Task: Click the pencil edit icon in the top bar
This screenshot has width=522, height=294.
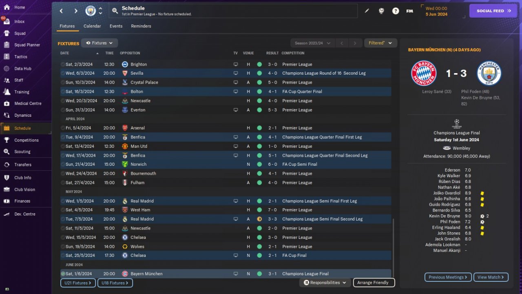Action: [x=367, y=11]
